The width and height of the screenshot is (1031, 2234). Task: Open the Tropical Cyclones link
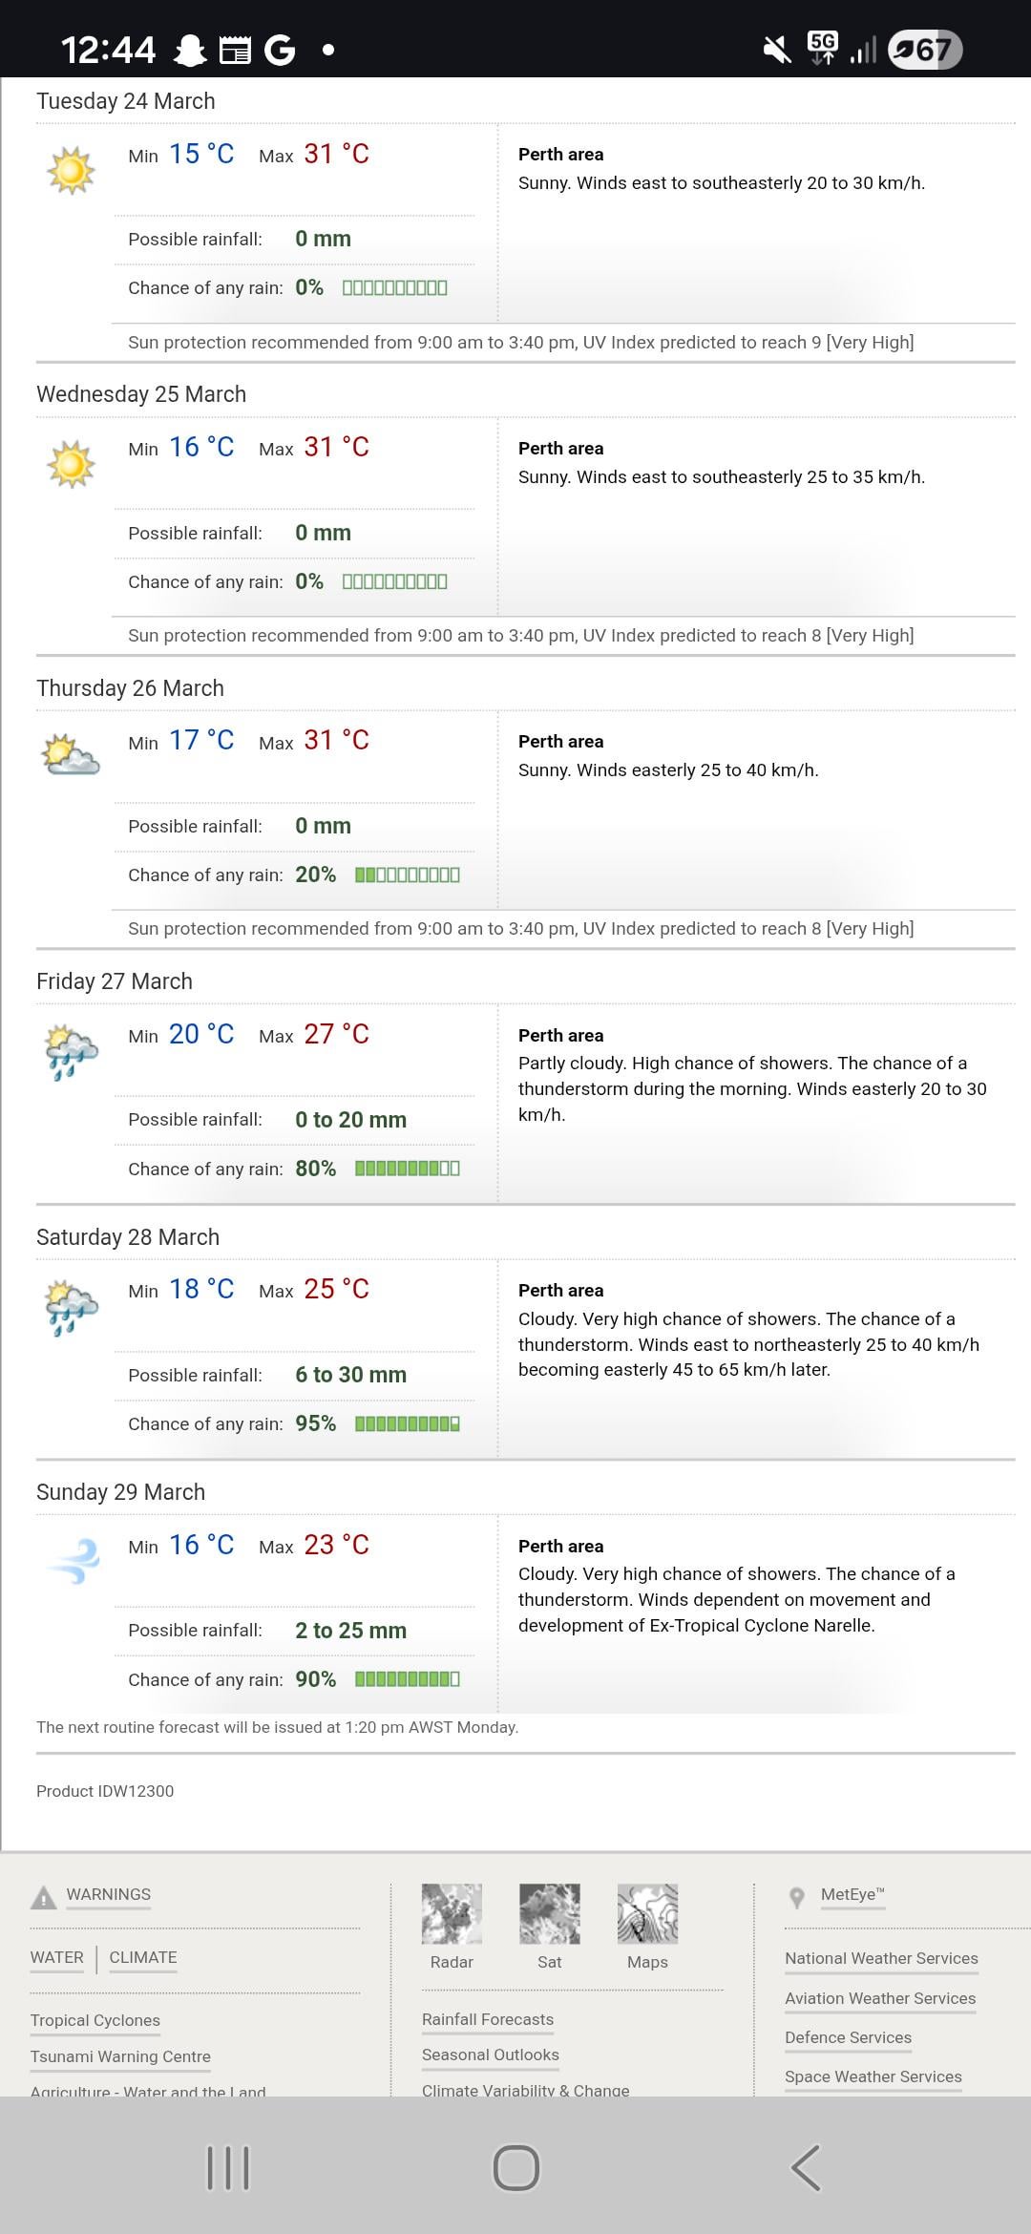tap(95, 2020)
